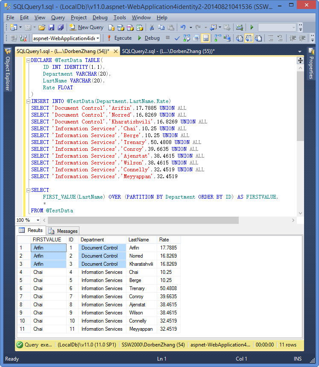
Task: Open the 100 % zoom level dropdown
Action: tap(38, 220)
